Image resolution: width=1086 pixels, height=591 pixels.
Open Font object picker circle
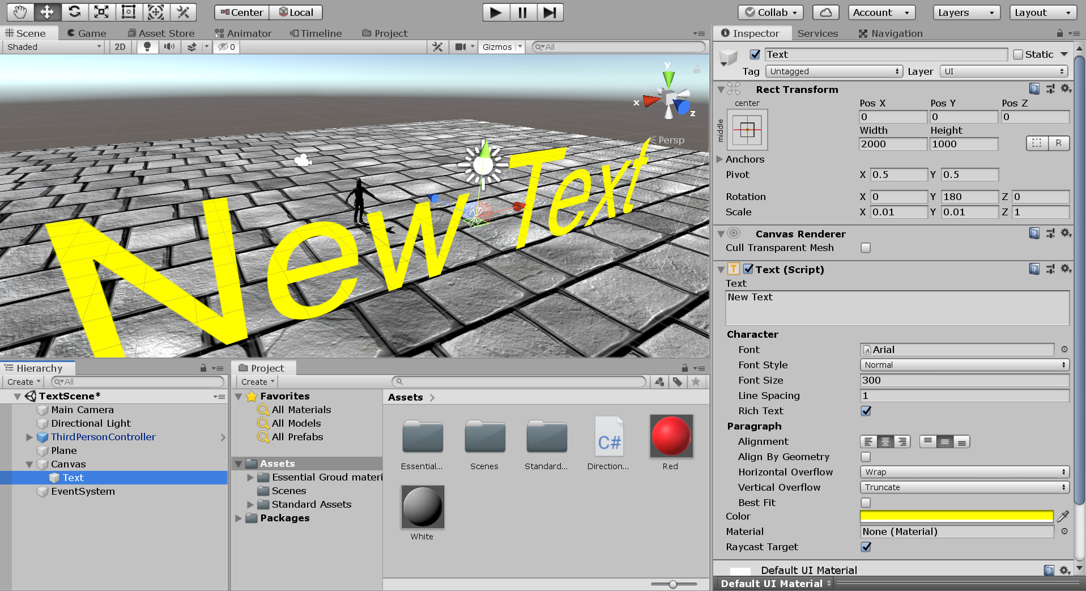pos(1064,350)
